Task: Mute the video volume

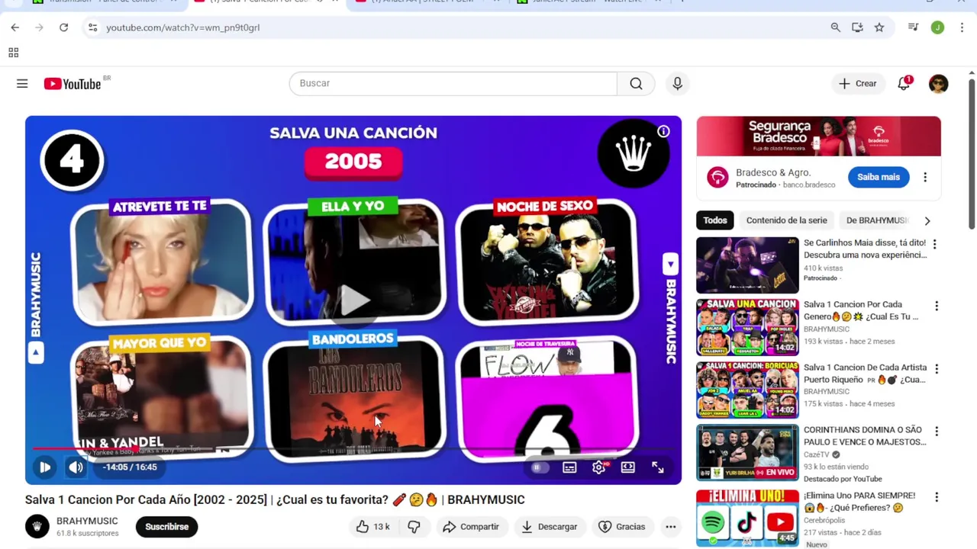Action: click(76, 467)
